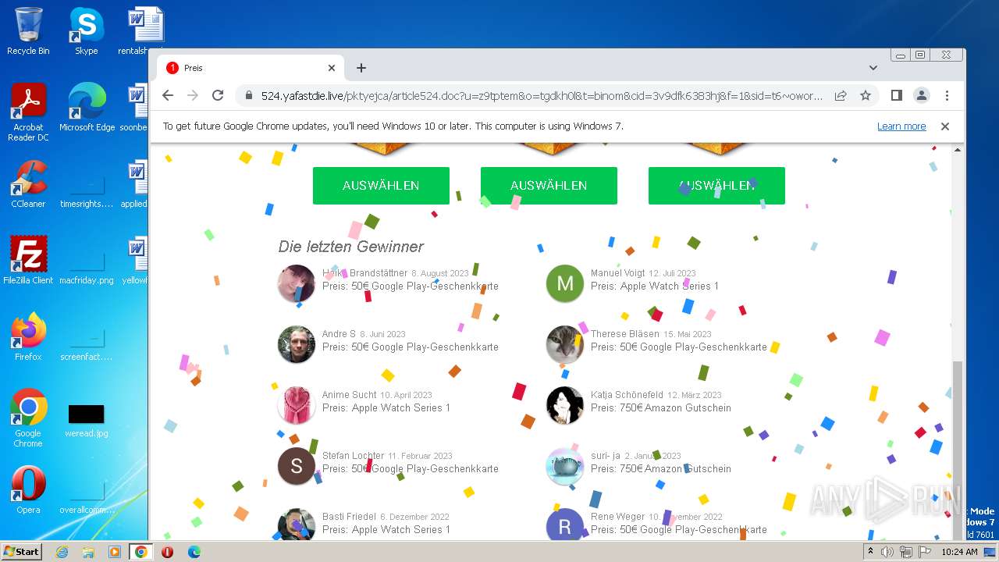Open the Recycle Bin desktop icon

[x=28, y=31]
